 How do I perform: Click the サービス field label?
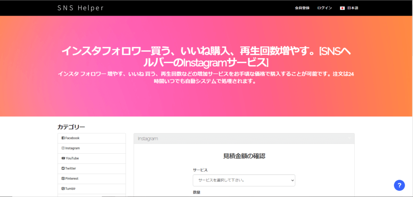click(200, 170)
